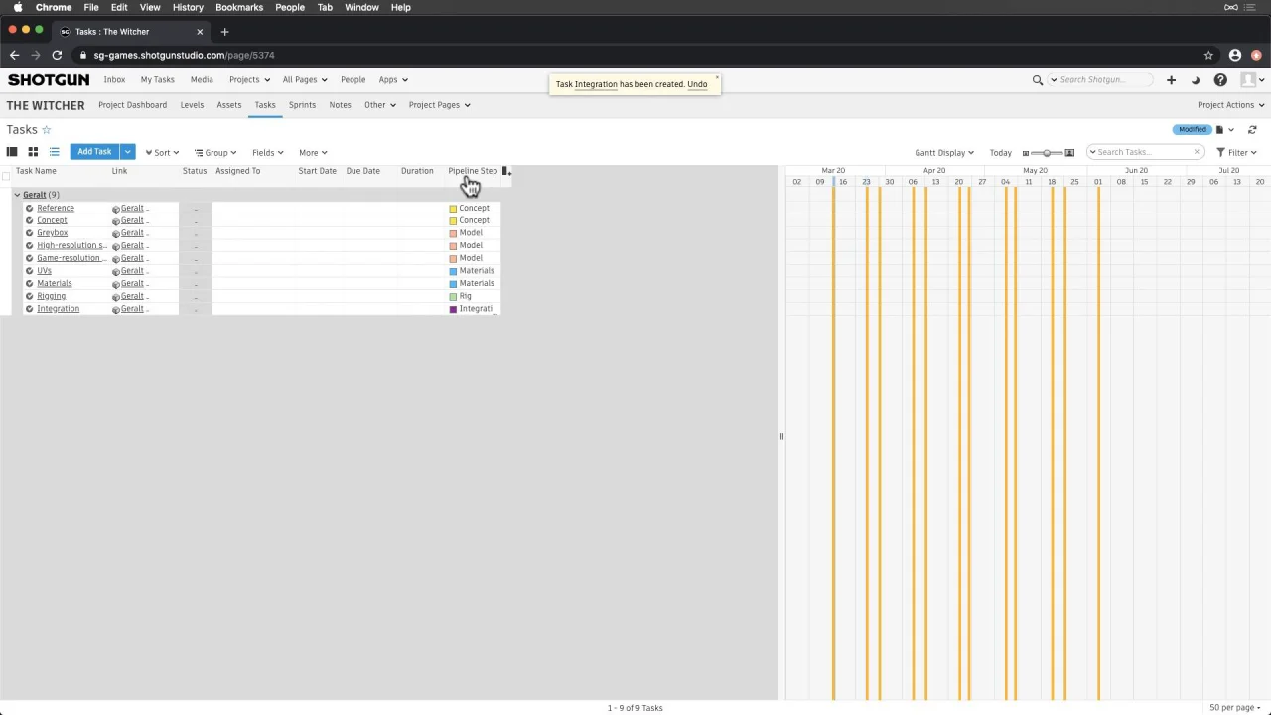Open the Notes tab
Screen dimensions: 1271x715
click(340, 105)
